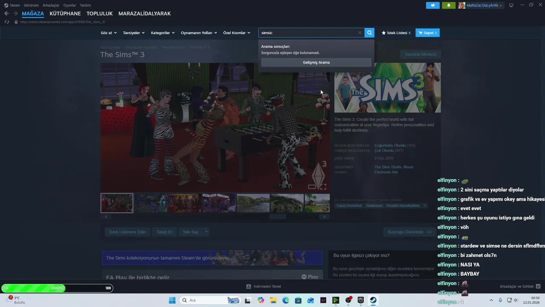545x307 pixels.
Task: Expand the Kategoriler dropdown
Action: (x=163, y=33)
